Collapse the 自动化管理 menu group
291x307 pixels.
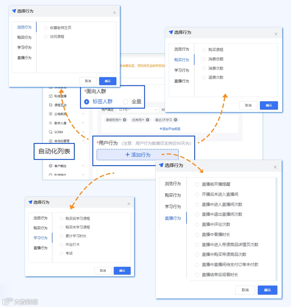click(x=83, y=141)
